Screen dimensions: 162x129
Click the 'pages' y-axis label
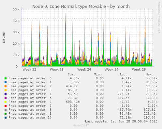coord(4,38)
